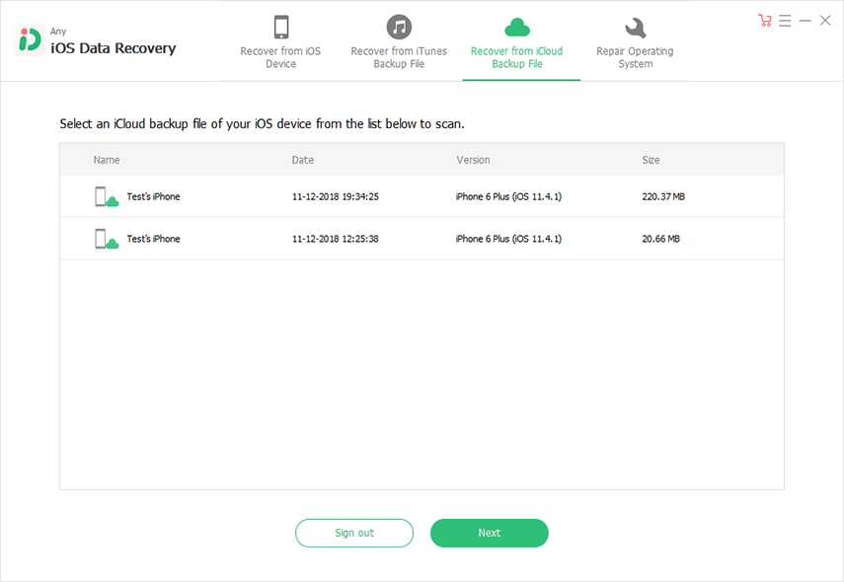This screenshot has height=582, width=844.
Task: Minimize the iOS Data Recovery window
Action: (806, 21)
